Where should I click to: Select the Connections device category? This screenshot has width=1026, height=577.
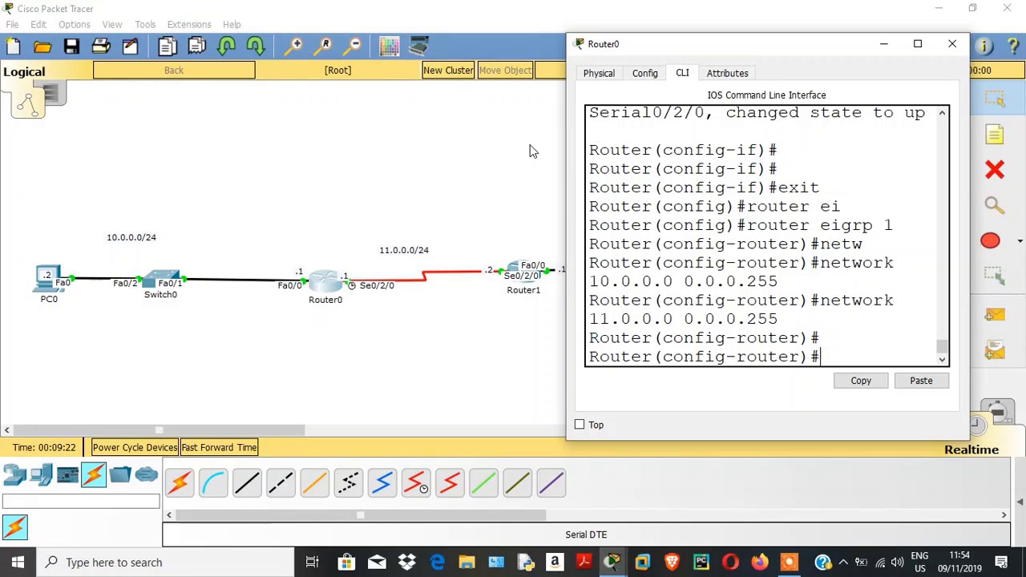tap(94, 475)
